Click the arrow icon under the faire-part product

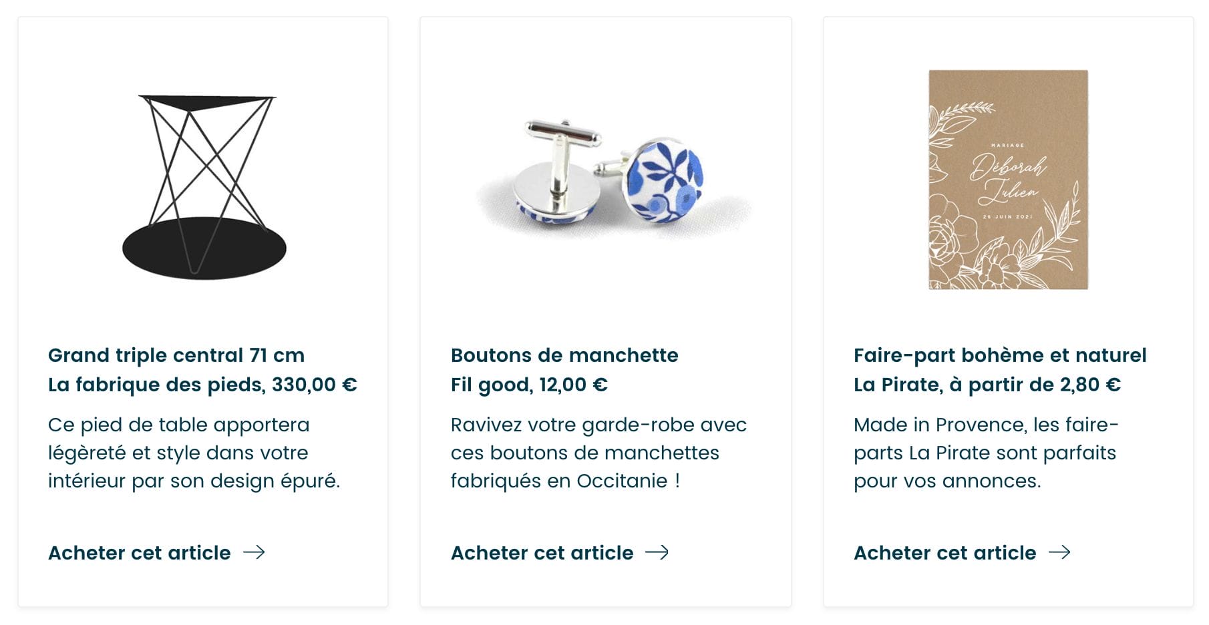point(1059,552)
